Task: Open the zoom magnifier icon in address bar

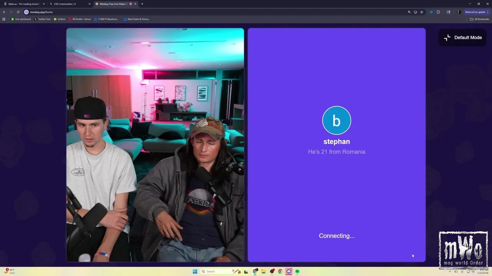Action: pyautogui.click(x=409, y=12)
